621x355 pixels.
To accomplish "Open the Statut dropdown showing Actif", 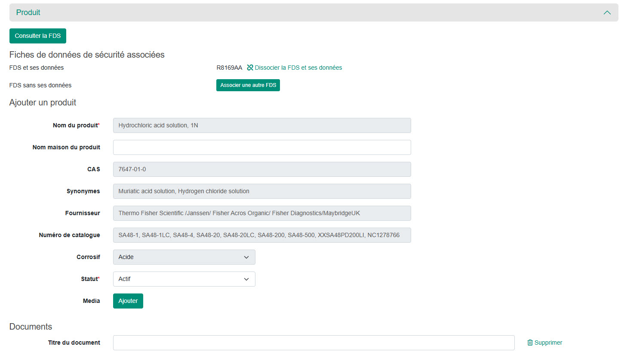I will (x=184, y=279).
